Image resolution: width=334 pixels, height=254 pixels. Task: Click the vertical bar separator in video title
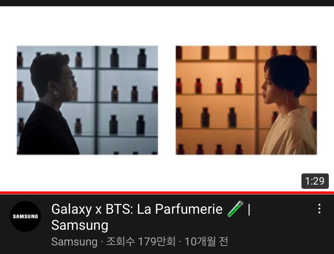pyautogui.click(x=249, y=209)
